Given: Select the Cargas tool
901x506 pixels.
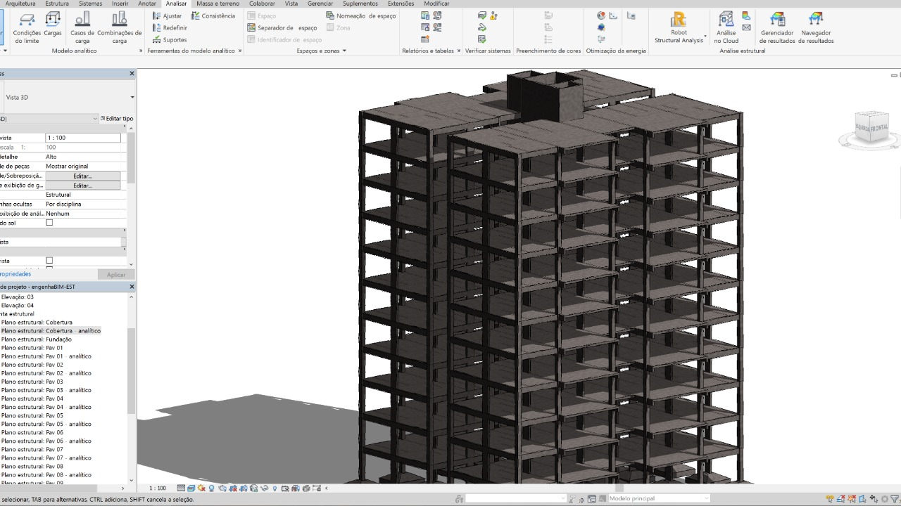Looking at the screenshot, I should click(53, 25).
